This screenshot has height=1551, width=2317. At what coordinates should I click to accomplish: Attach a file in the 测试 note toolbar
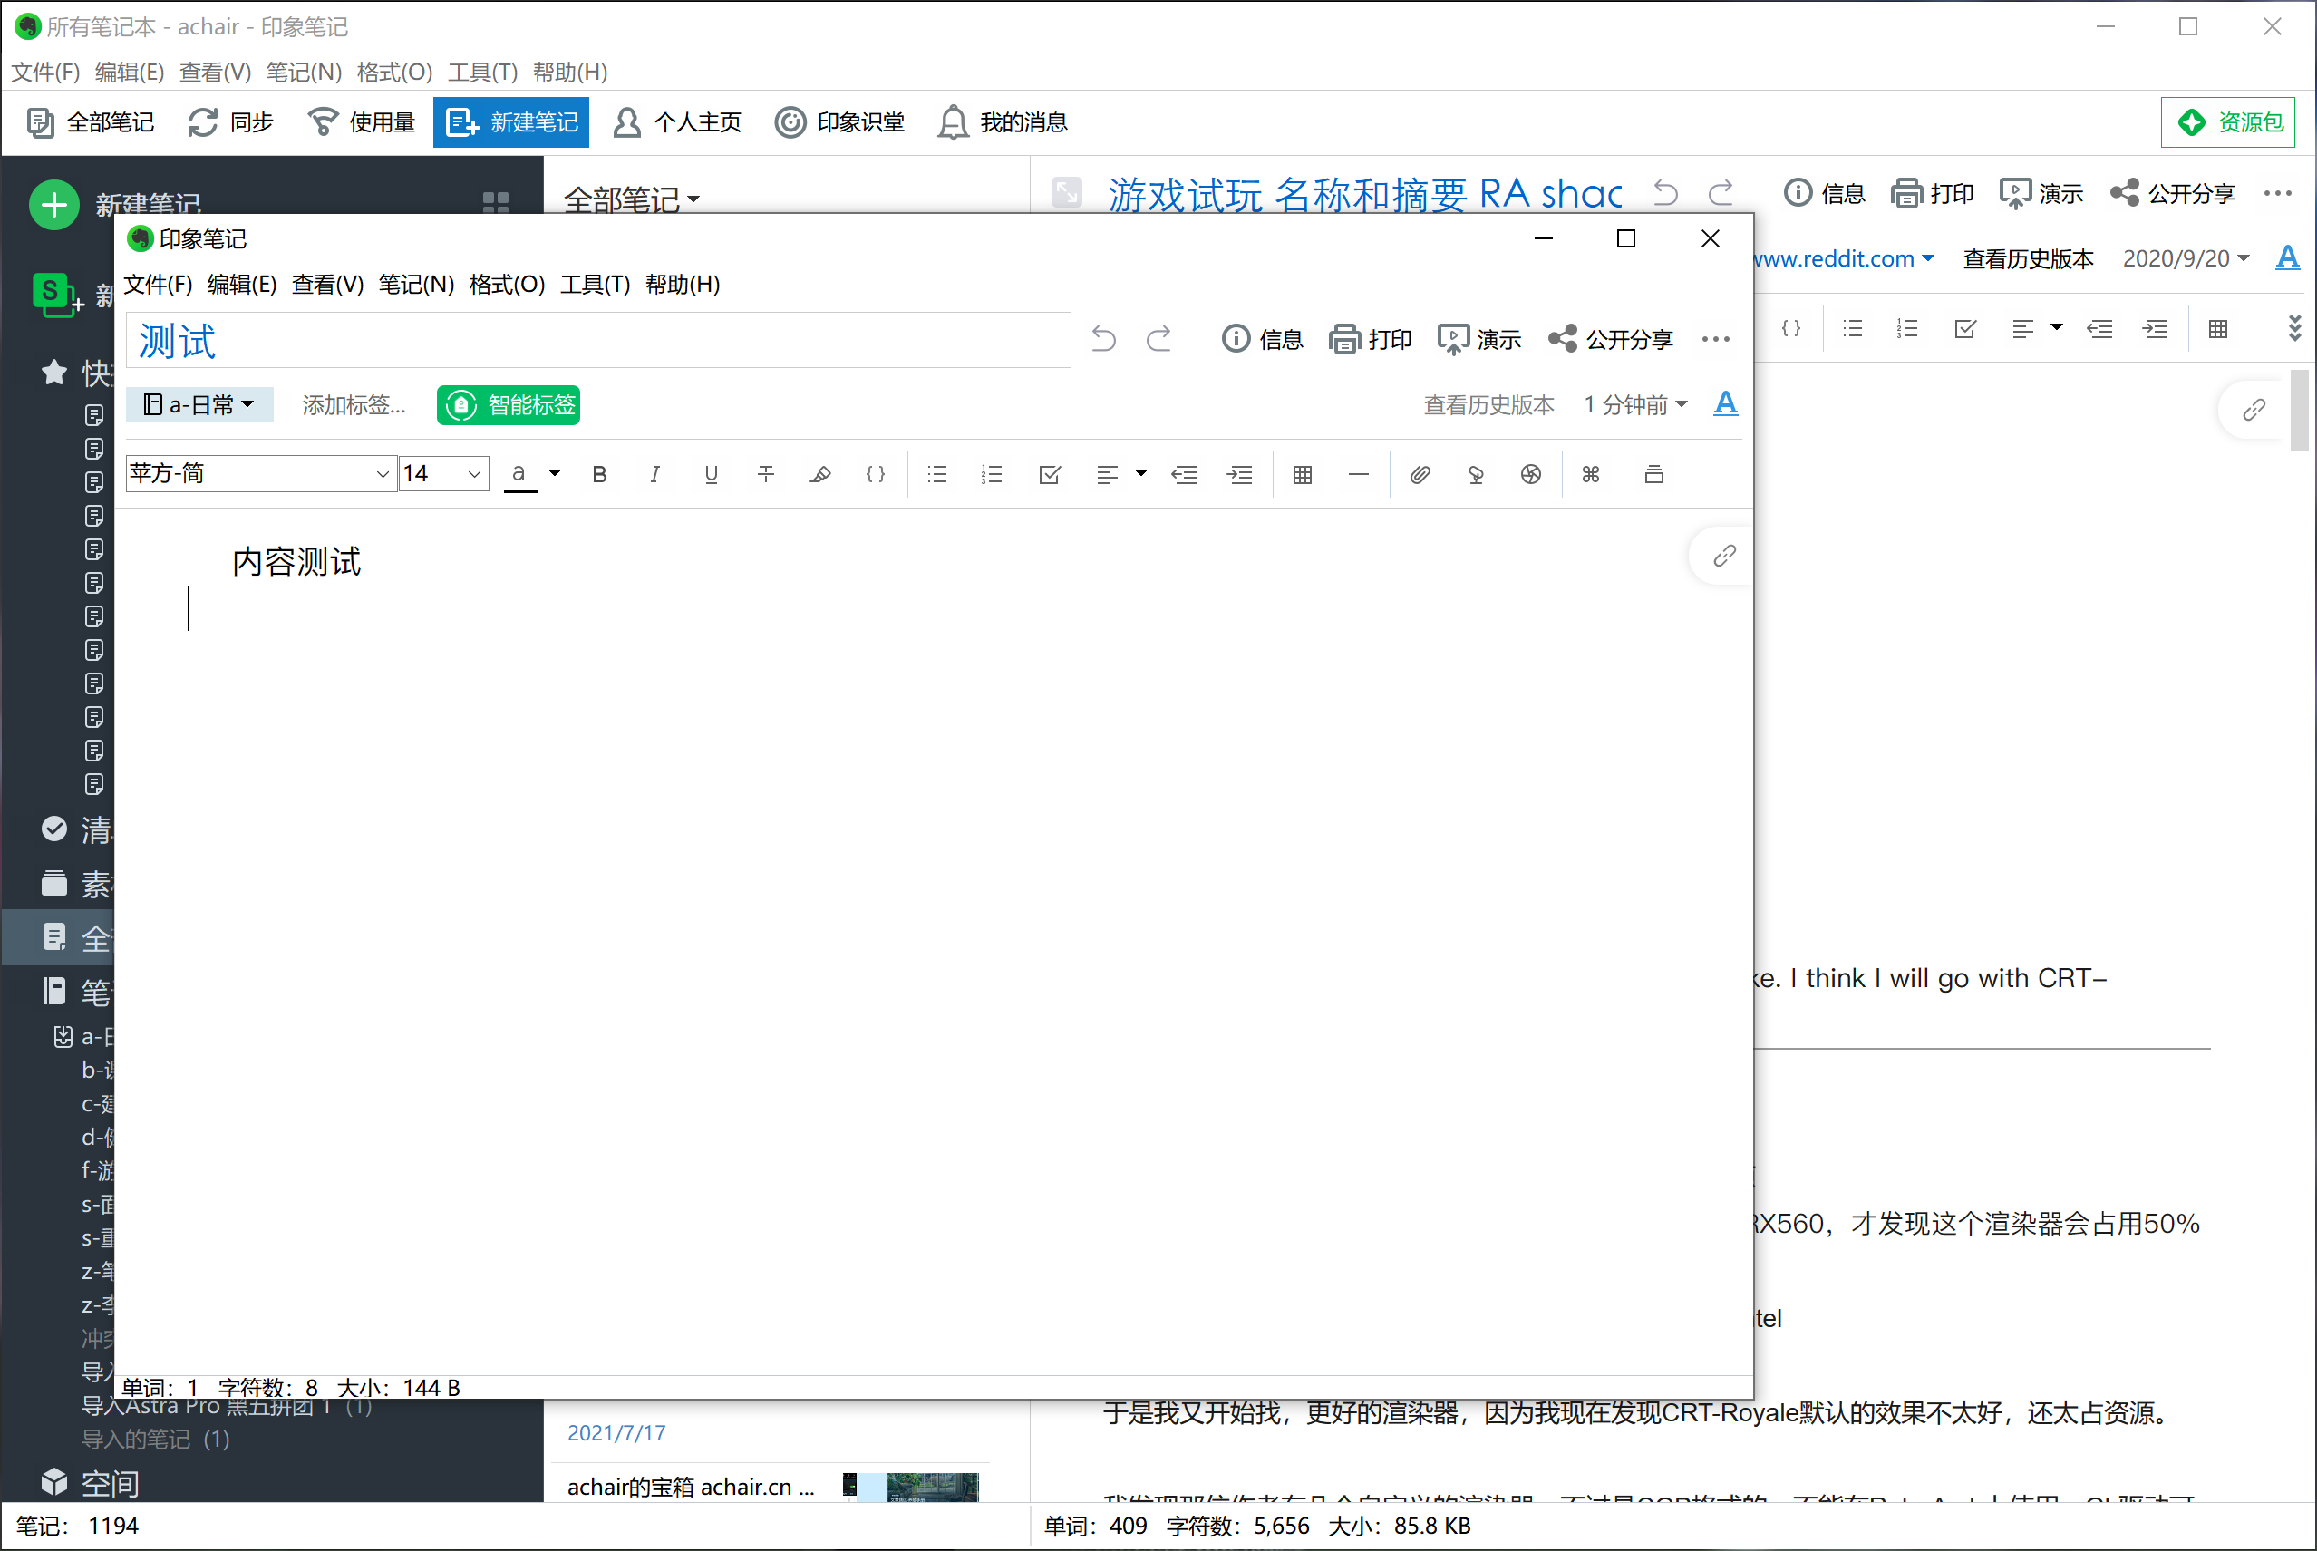pyautogui.click(x=1419, y=475)
